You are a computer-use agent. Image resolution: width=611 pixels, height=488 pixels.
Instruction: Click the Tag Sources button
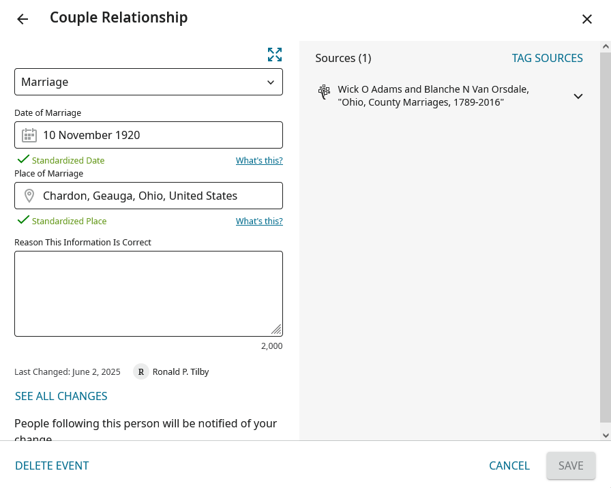pos(547,58)
